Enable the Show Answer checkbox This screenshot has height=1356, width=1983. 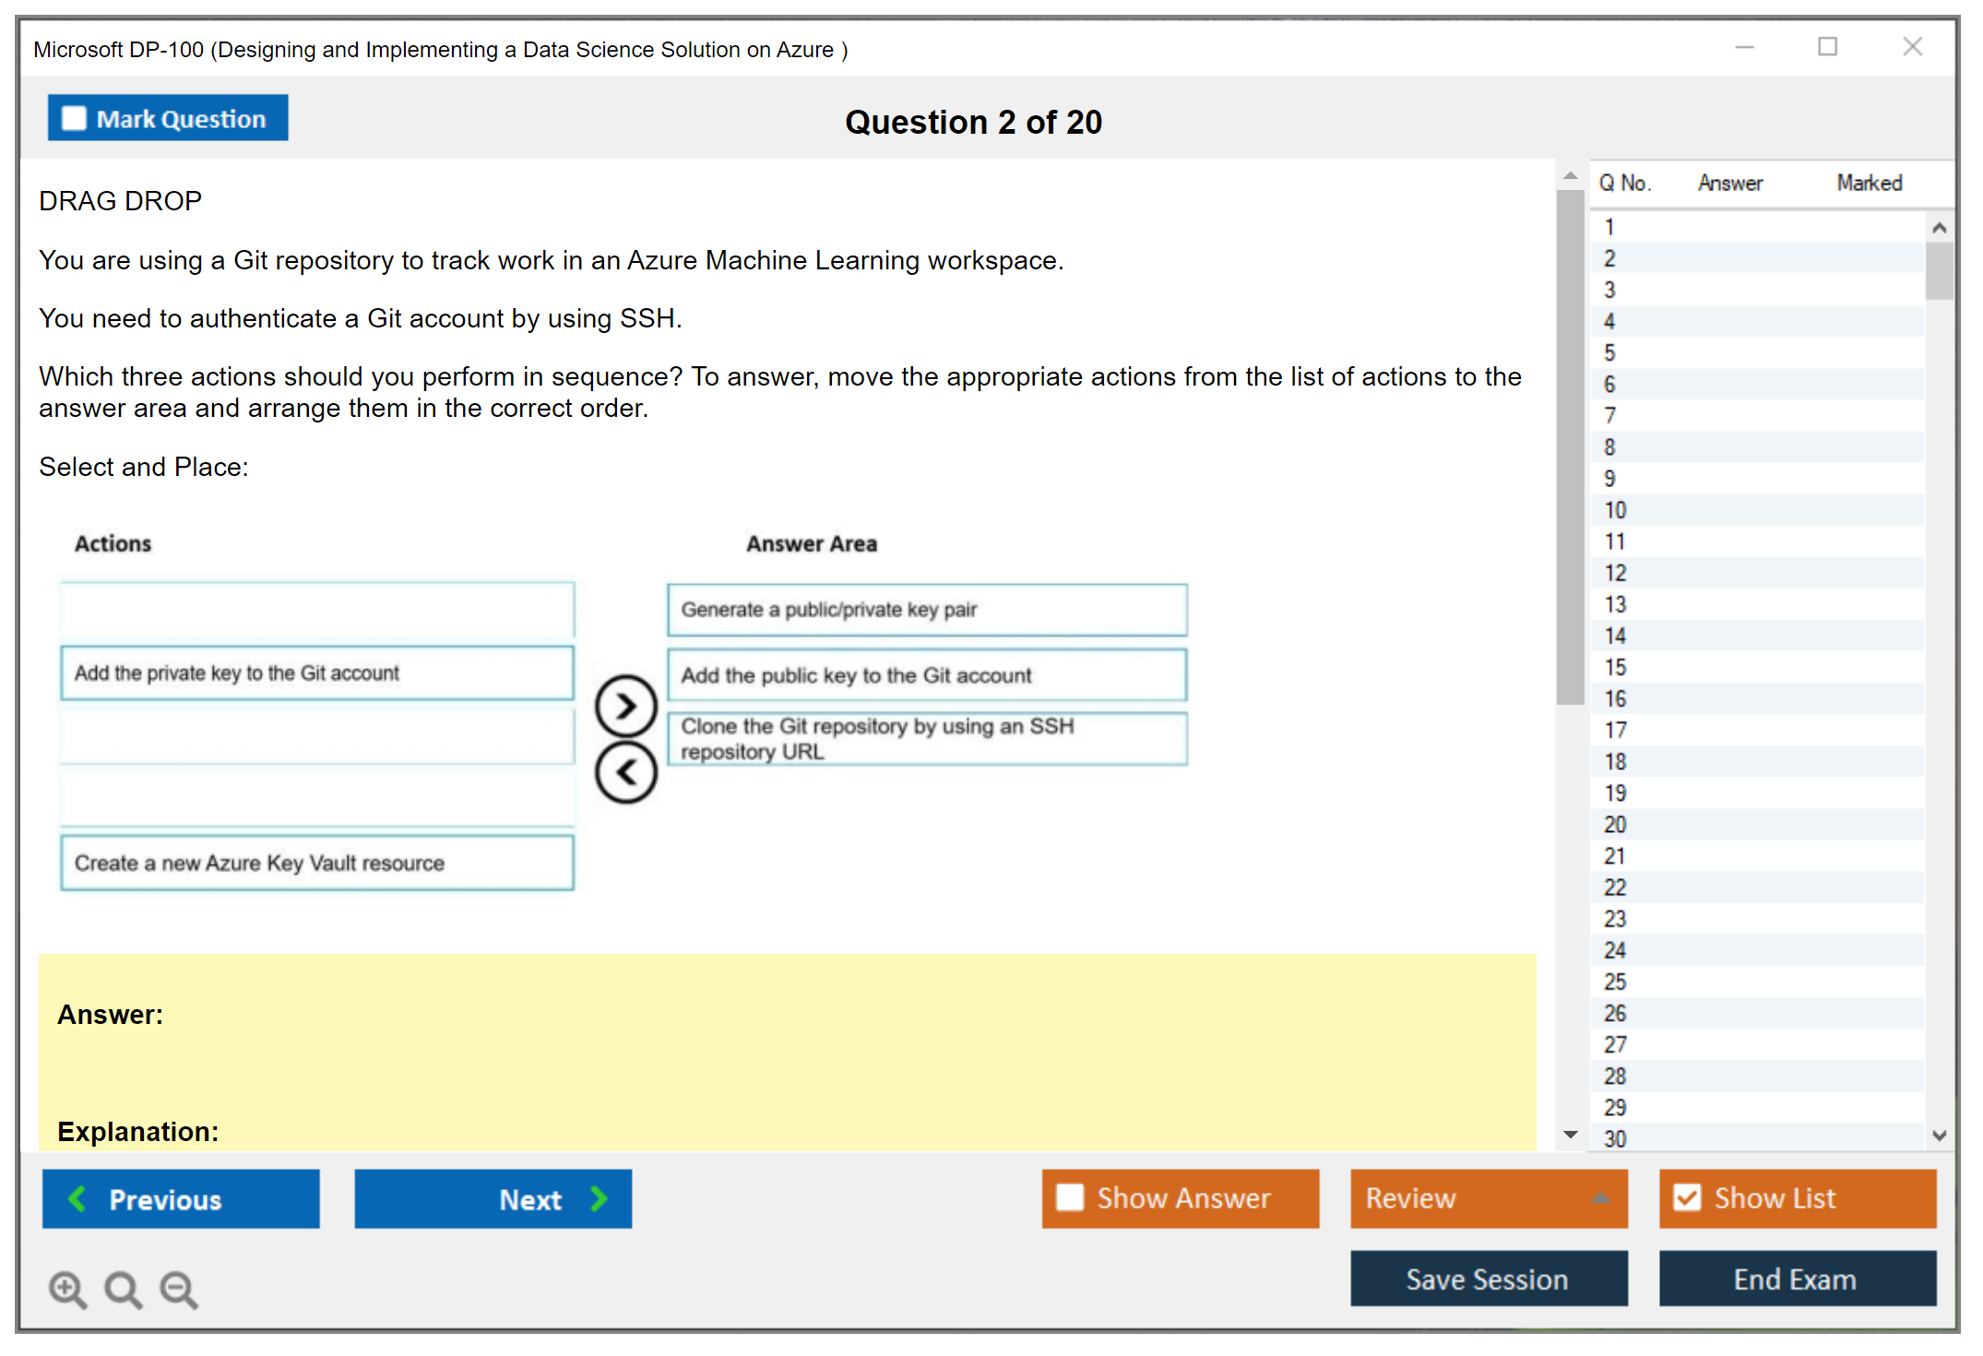coord(1070,1197)
